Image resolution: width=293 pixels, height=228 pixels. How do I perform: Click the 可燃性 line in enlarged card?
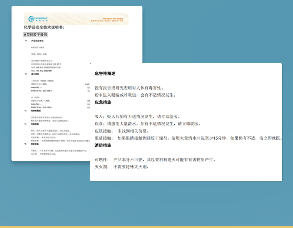(x=155, y=160)
